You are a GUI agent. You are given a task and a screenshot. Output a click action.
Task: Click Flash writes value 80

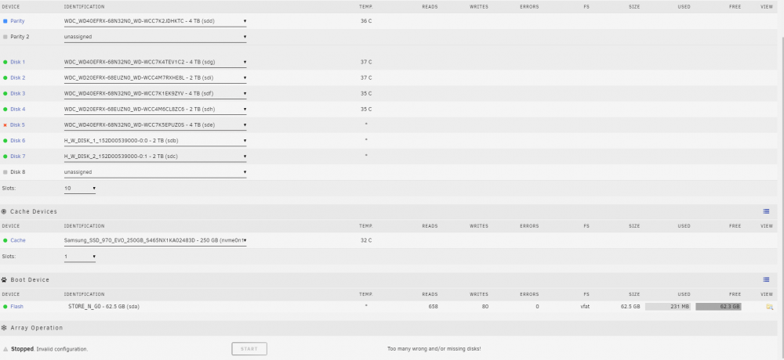pyautogui.click(x=485, y=307)
